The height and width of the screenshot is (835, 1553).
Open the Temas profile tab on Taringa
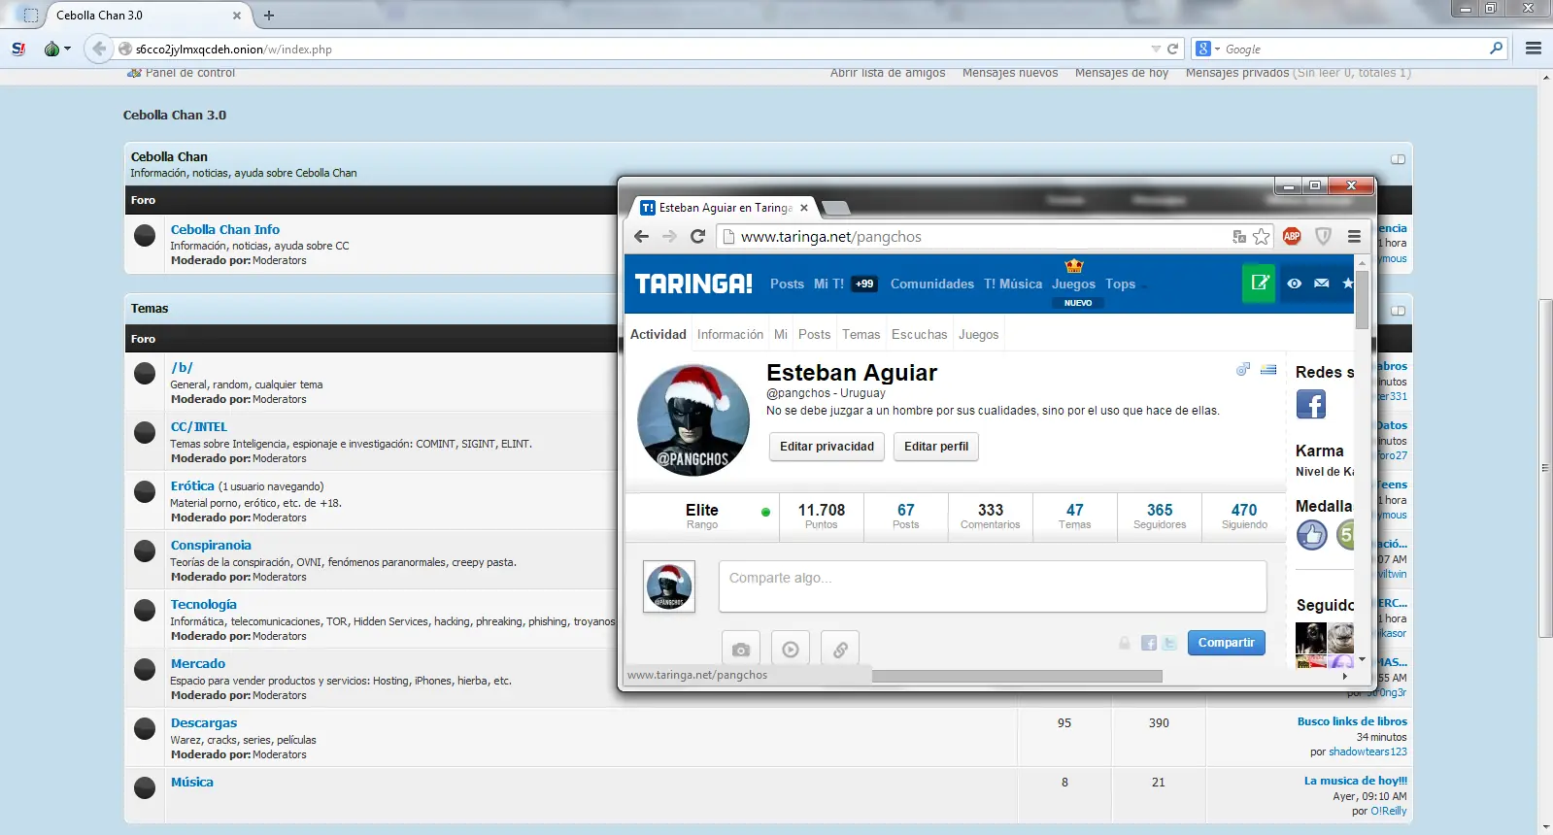pos(861,334)
